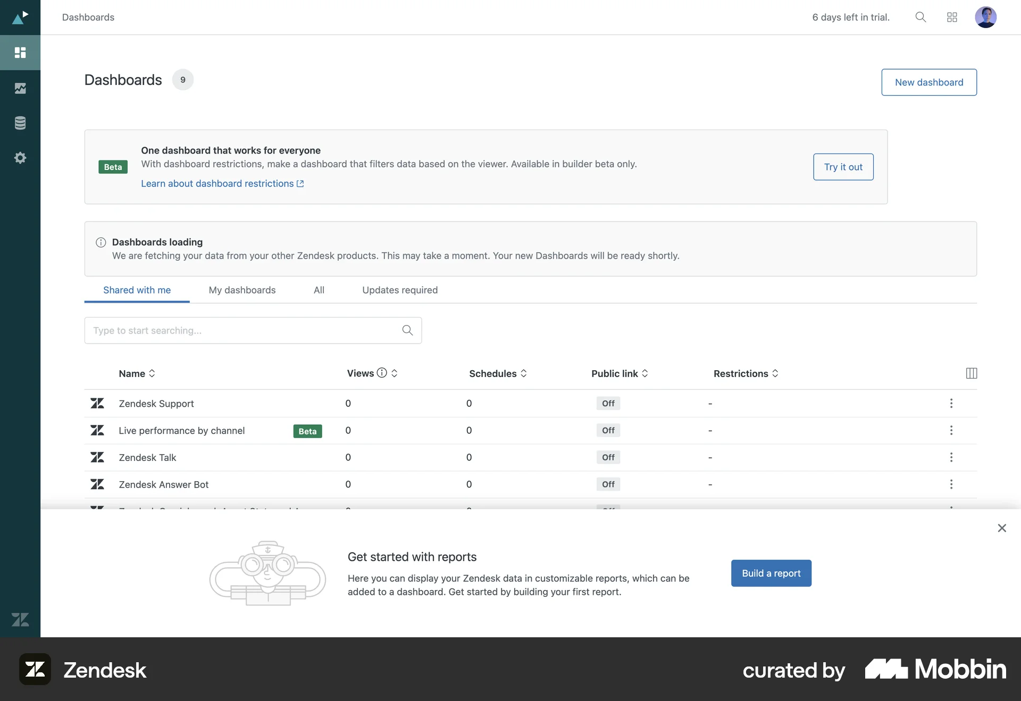1021x701 pixels.
Task: Enable Public link for Live performance by channel
Action: [x=608, y=430]
